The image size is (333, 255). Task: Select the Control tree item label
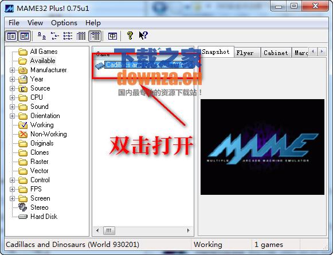point(40,180)
